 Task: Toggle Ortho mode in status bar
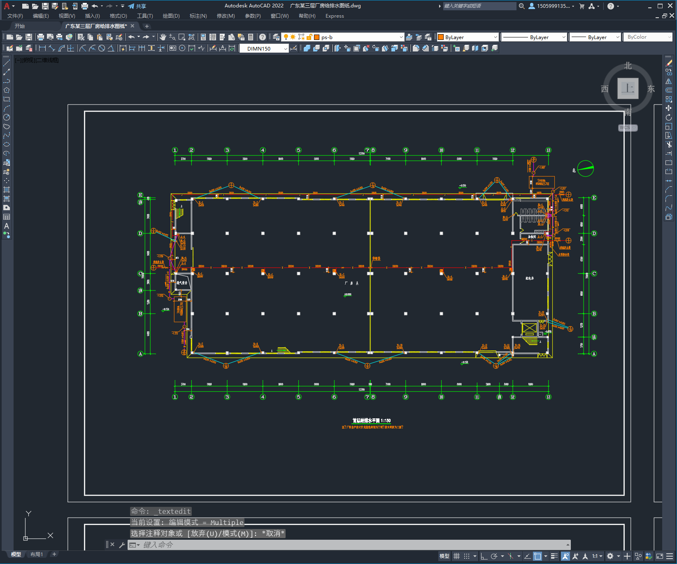point(484,556)
